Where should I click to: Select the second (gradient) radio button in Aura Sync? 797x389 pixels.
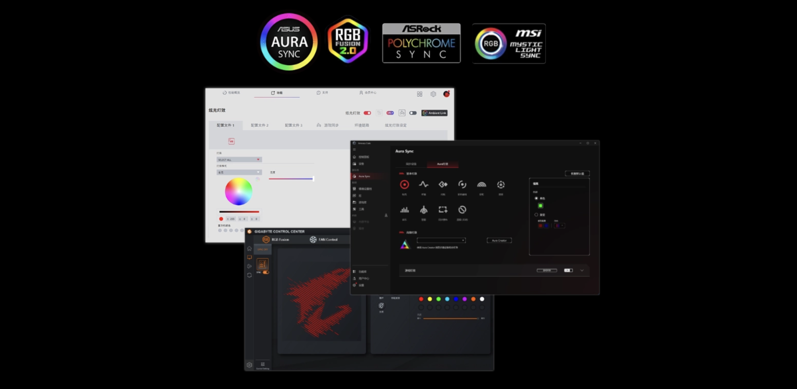point(536,215)
